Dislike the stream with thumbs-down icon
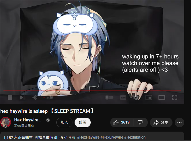Image resolution: width=191 pixels, height=141 pixels. (140, 122)
